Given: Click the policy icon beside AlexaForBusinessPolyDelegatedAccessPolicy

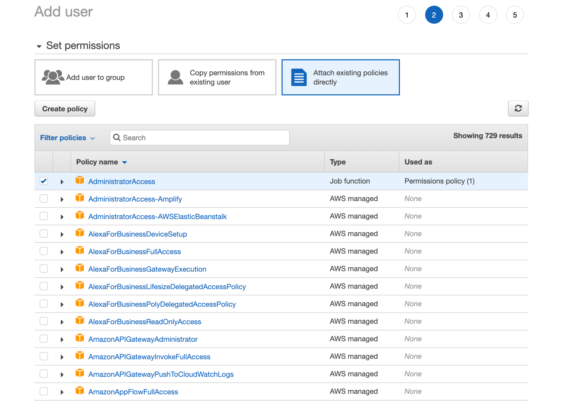Looking at the screenshot, I should coord(80,303).
